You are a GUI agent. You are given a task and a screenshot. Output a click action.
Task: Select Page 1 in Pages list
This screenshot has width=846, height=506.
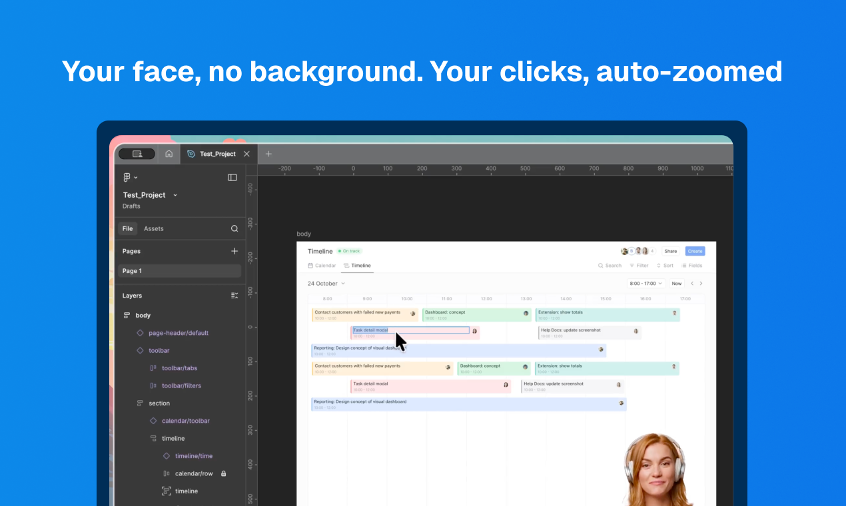tap(180, 271)
